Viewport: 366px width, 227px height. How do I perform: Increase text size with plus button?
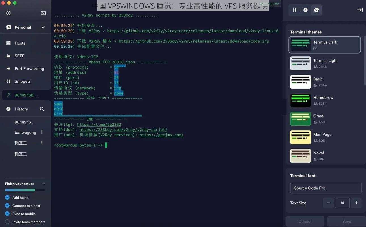356,203
